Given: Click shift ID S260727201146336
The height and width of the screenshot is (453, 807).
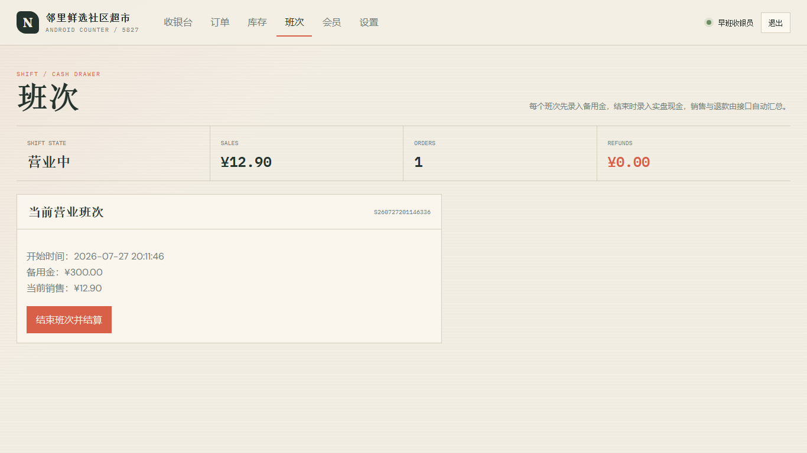Looking at the screenshot, I should tap(402, 212).
